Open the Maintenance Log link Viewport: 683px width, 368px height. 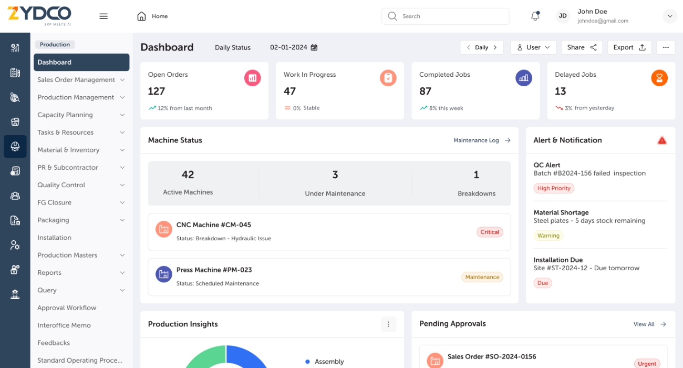(x=482, y=140)
